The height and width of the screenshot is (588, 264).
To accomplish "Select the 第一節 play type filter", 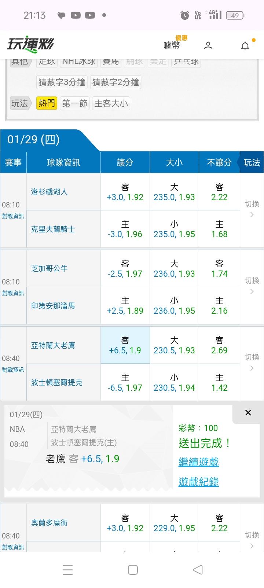I will point(75,103).
